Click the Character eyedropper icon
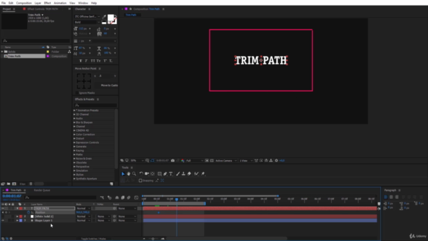This screenshot has height=241, width=428. pos(104,17)
